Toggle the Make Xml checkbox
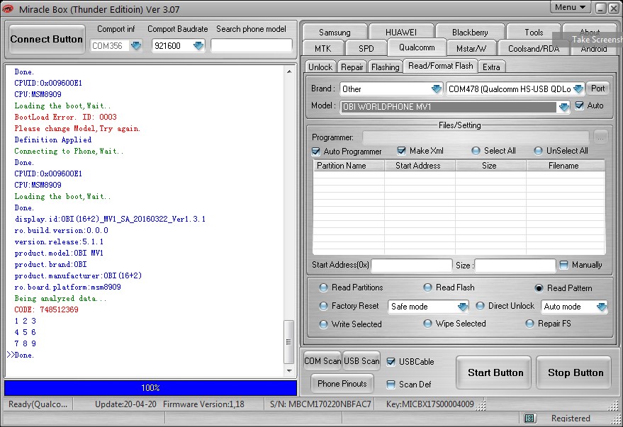The height and width of the screenshot is (427, 623). click(x=401, y=151)
